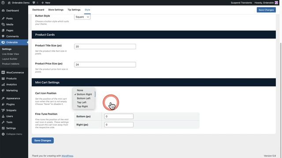Switch to the Dashboard tab
The image size is (282, 158).
pyautogui.click(x=38, y=10)
